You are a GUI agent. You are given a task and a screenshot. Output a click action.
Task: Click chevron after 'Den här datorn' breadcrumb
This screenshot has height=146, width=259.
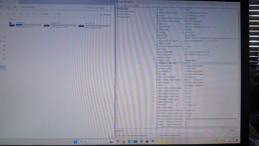(38, 7)
